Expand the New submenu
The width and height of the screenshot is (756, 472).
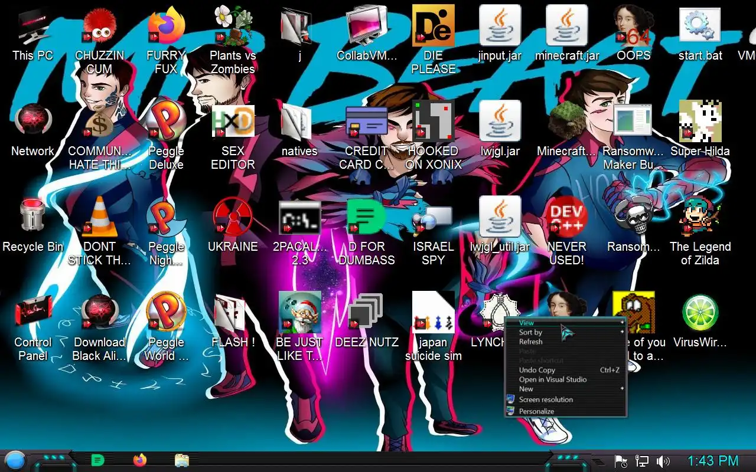click(565, 389)
